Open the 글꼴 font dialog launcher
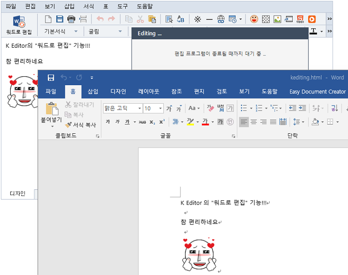 [233, 136]
